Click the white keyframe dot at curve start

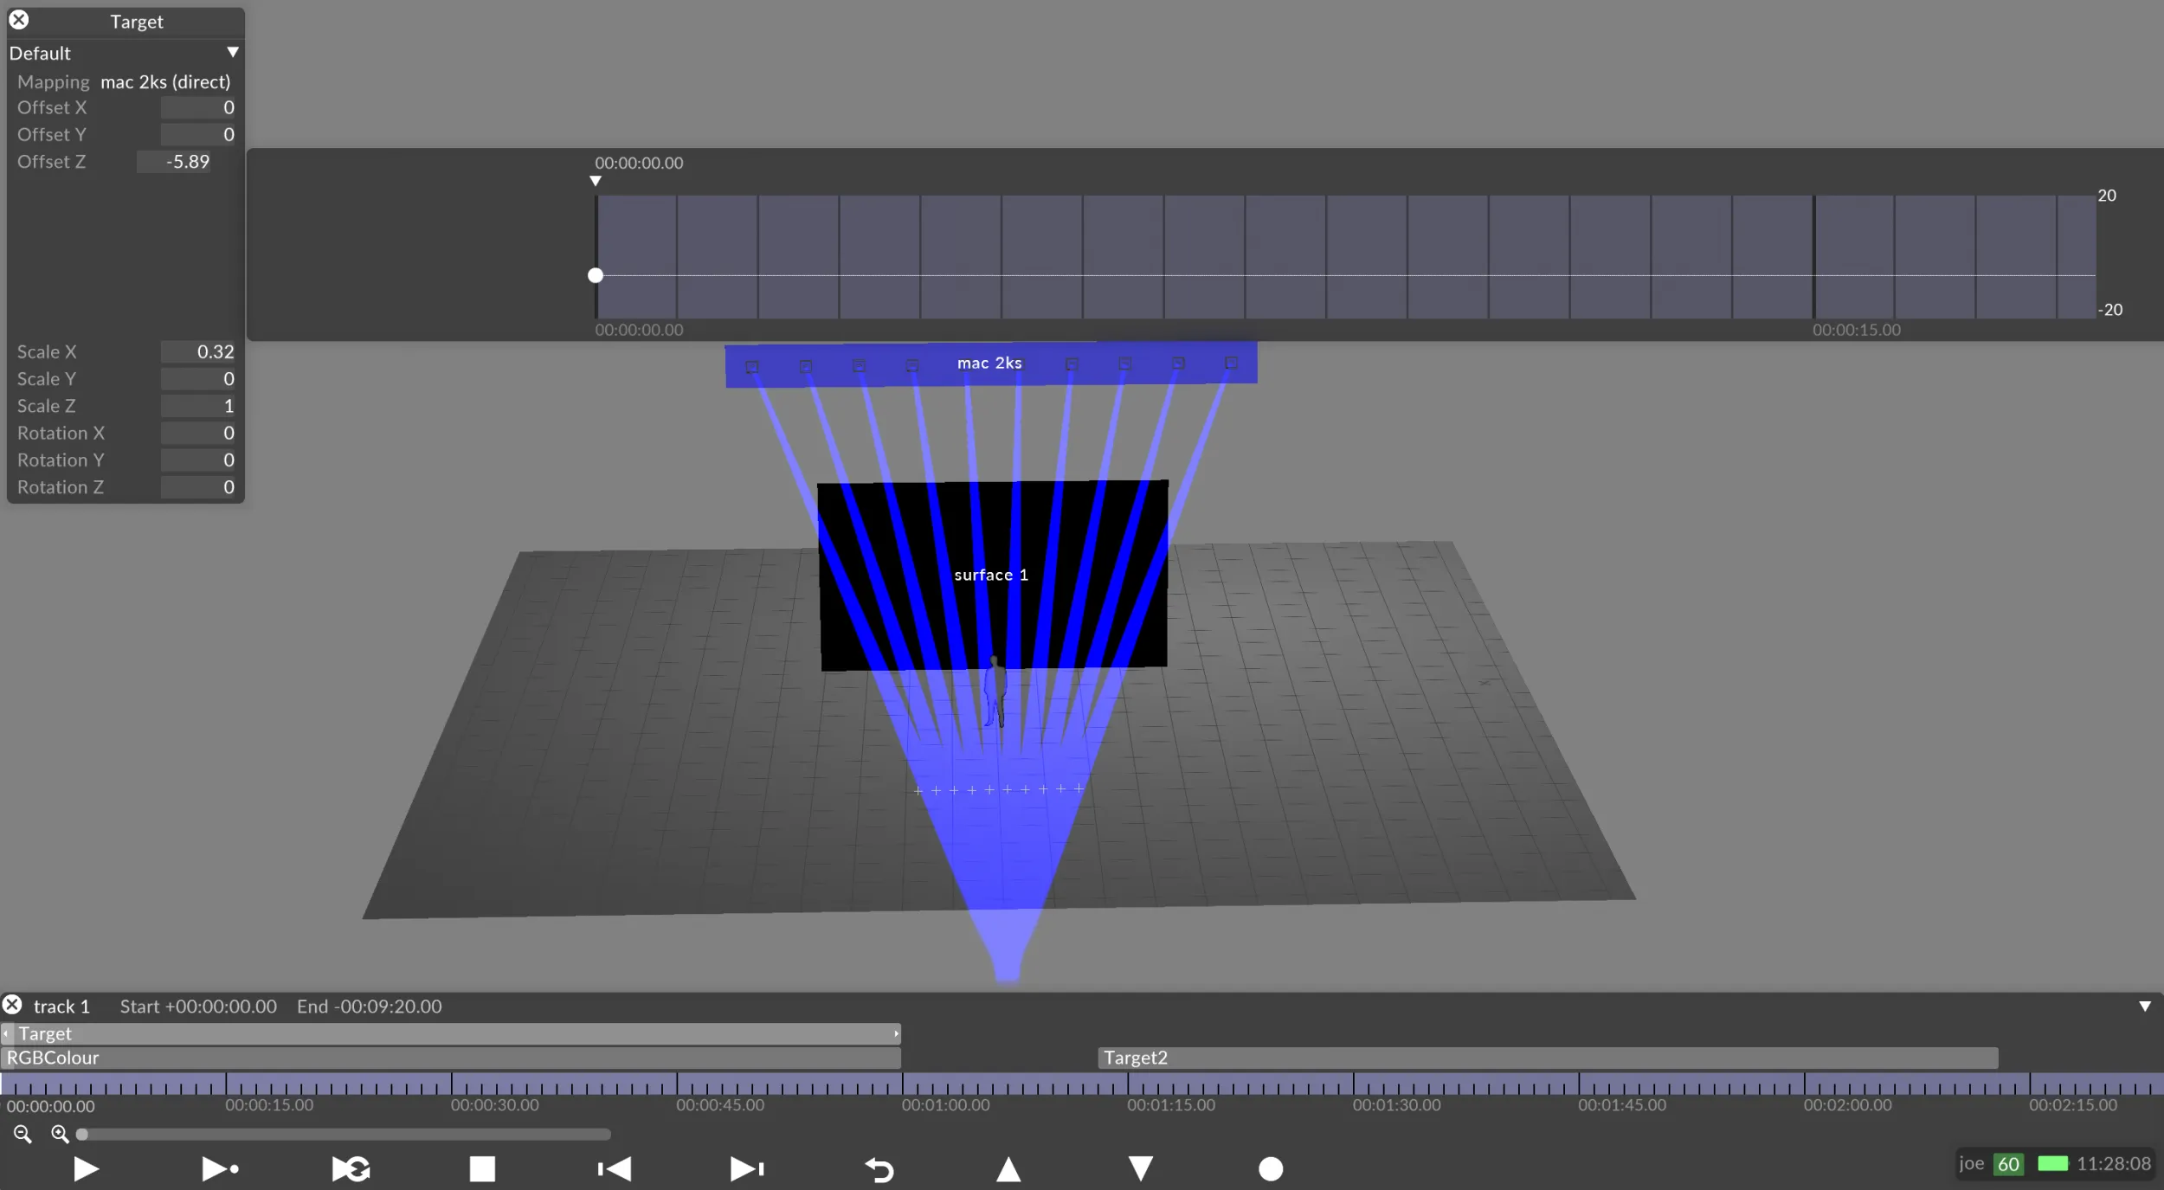[596, 275]
